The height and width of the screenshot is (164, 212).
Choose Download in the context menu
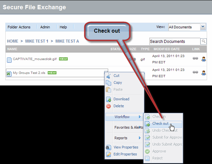tap(121, 99)
